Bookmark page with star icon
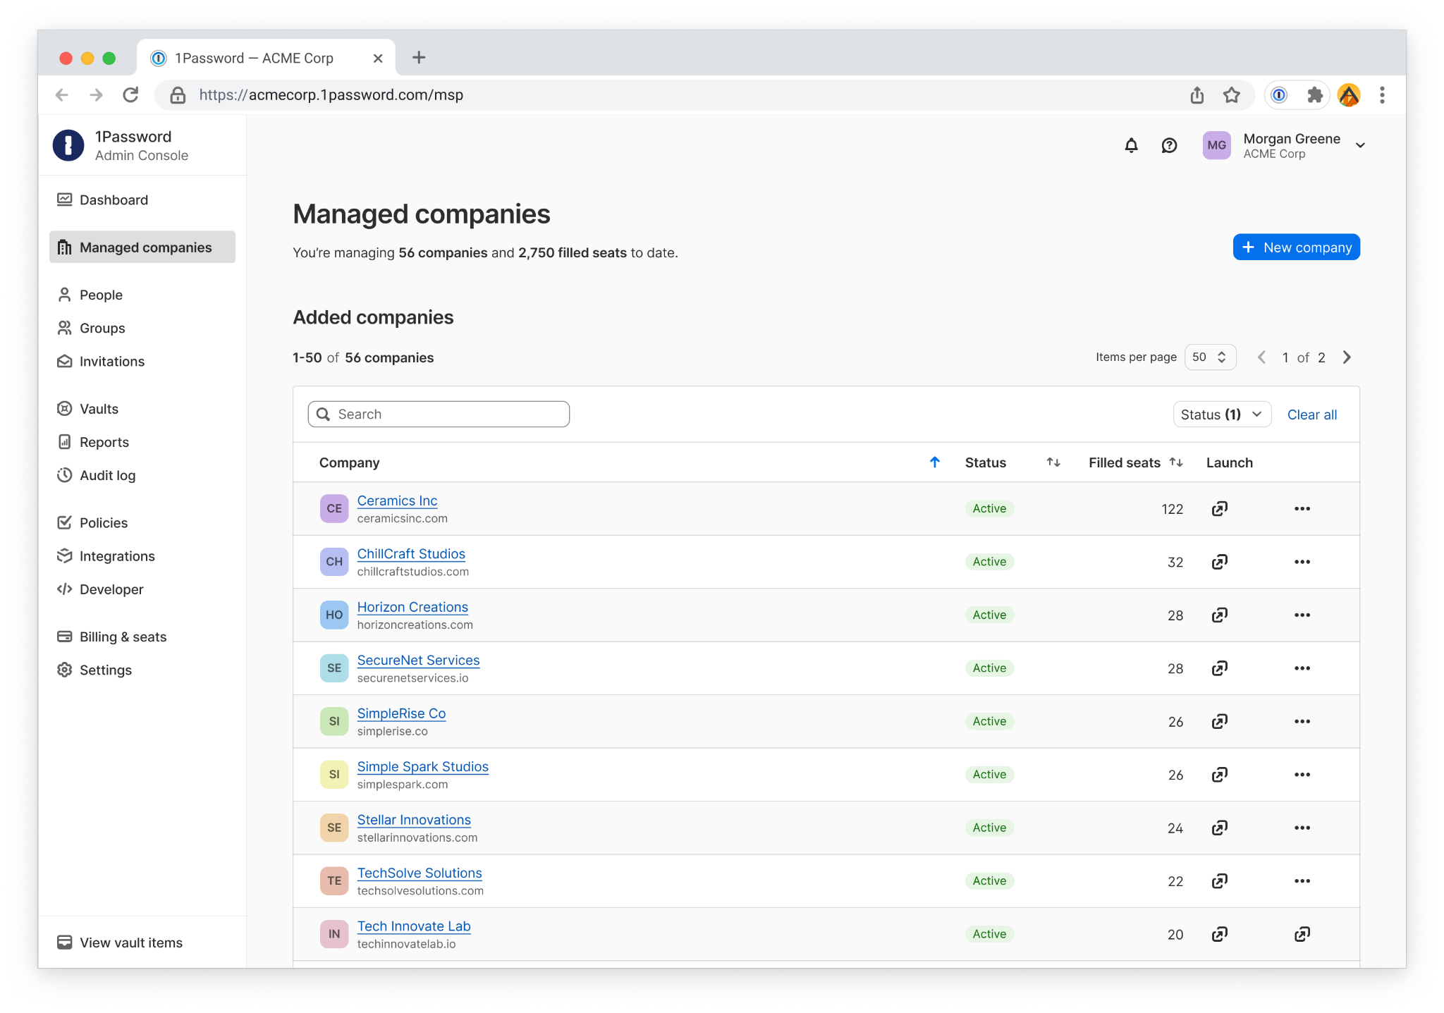1444x1013 pixels. click(1231, 95)
